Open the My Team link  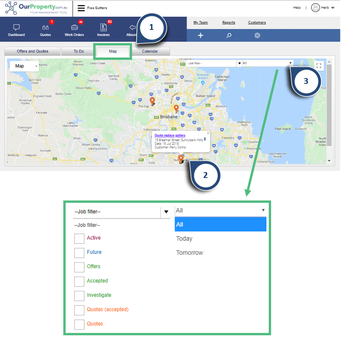point(200,23)
